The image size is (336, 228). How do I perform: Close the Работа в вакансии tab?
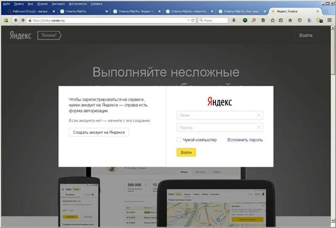click(54, 11)
